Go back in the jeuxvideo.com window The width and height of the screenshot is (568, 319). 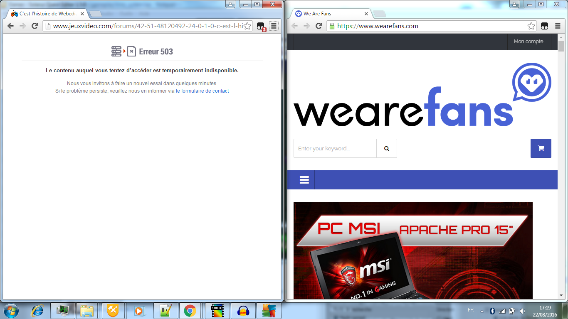click(10, 26)
